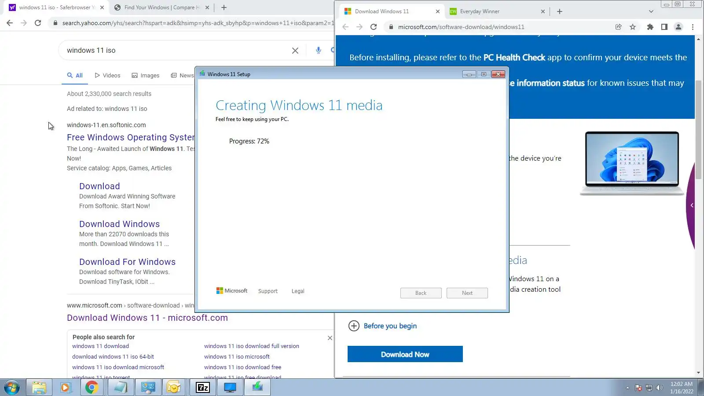Open the Action Center flag icon
704x396 pixels.
(x=638, y=388)
